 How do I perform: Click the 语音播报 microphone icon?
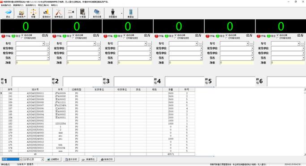112,13
